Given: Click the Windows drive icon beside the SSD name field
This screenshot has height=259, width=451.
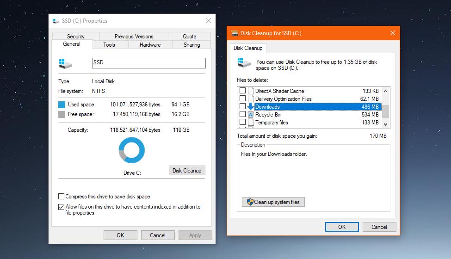Looking at the screenshot, I should (65, 63).
